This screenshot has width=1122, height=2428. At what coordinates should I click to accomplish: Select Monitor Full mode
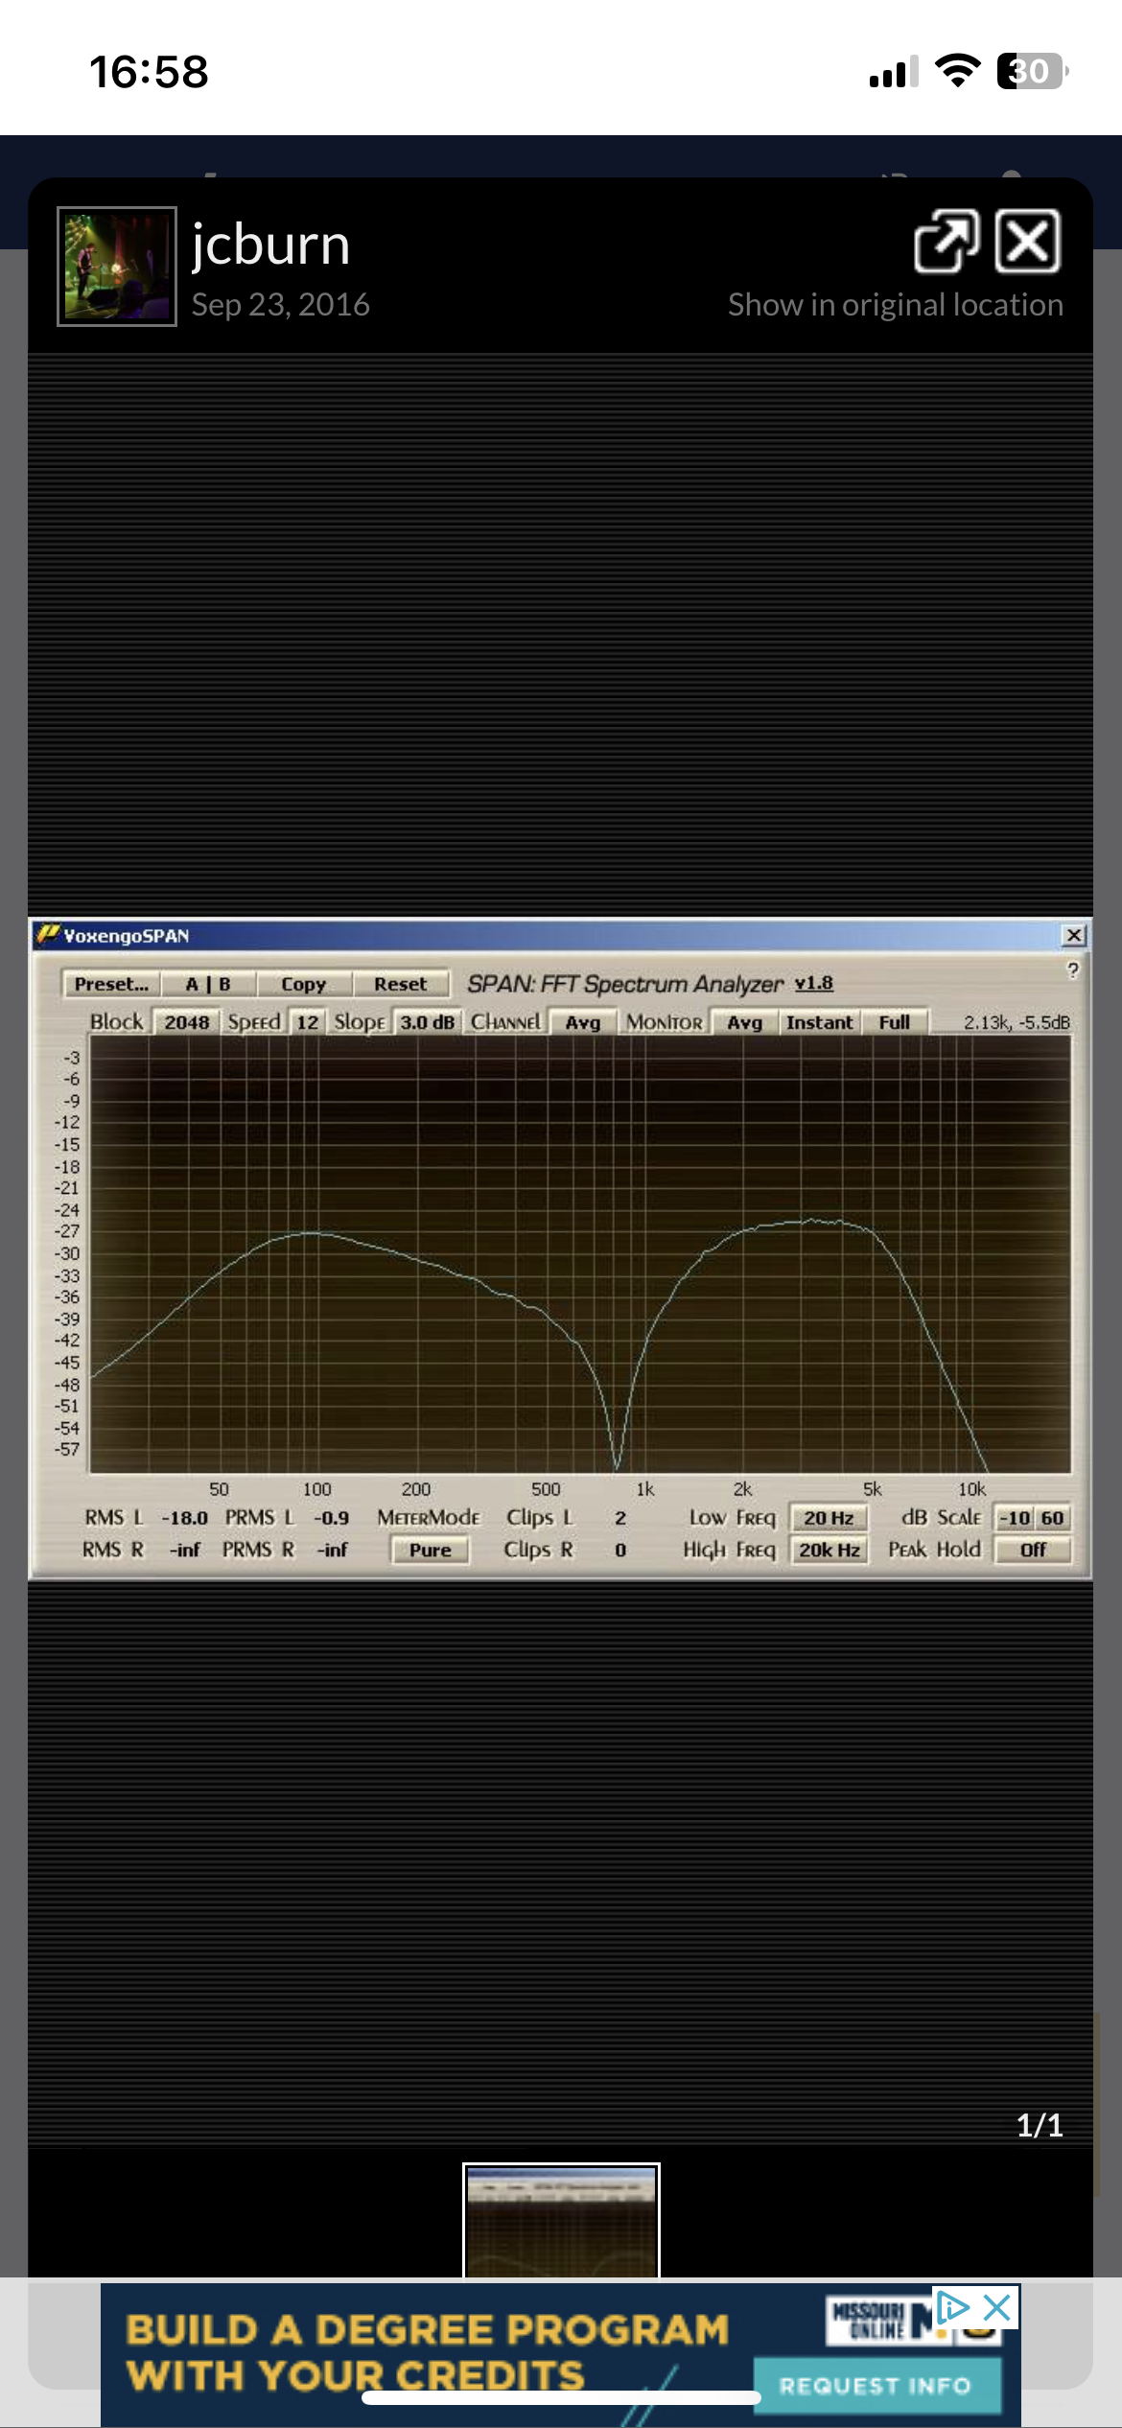click(894, 1022)
